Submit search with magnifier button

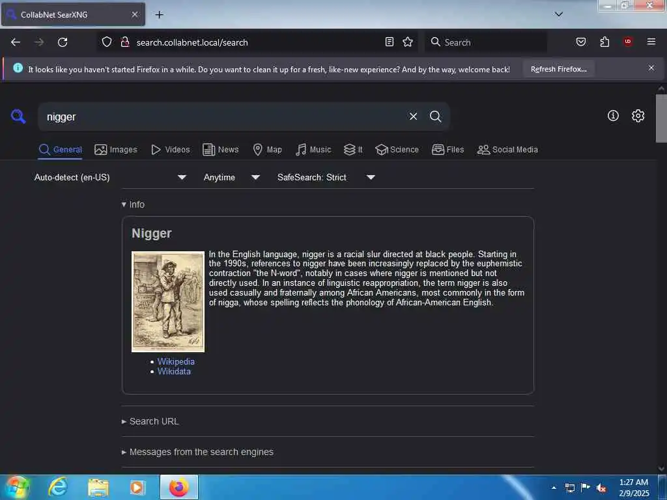[x=435, y=116]
